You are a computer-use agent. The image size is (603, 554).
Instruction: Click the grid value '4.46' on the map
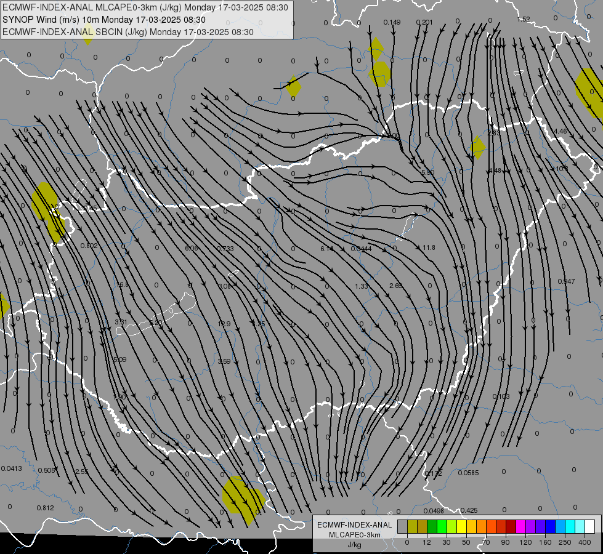coord(561,132)
